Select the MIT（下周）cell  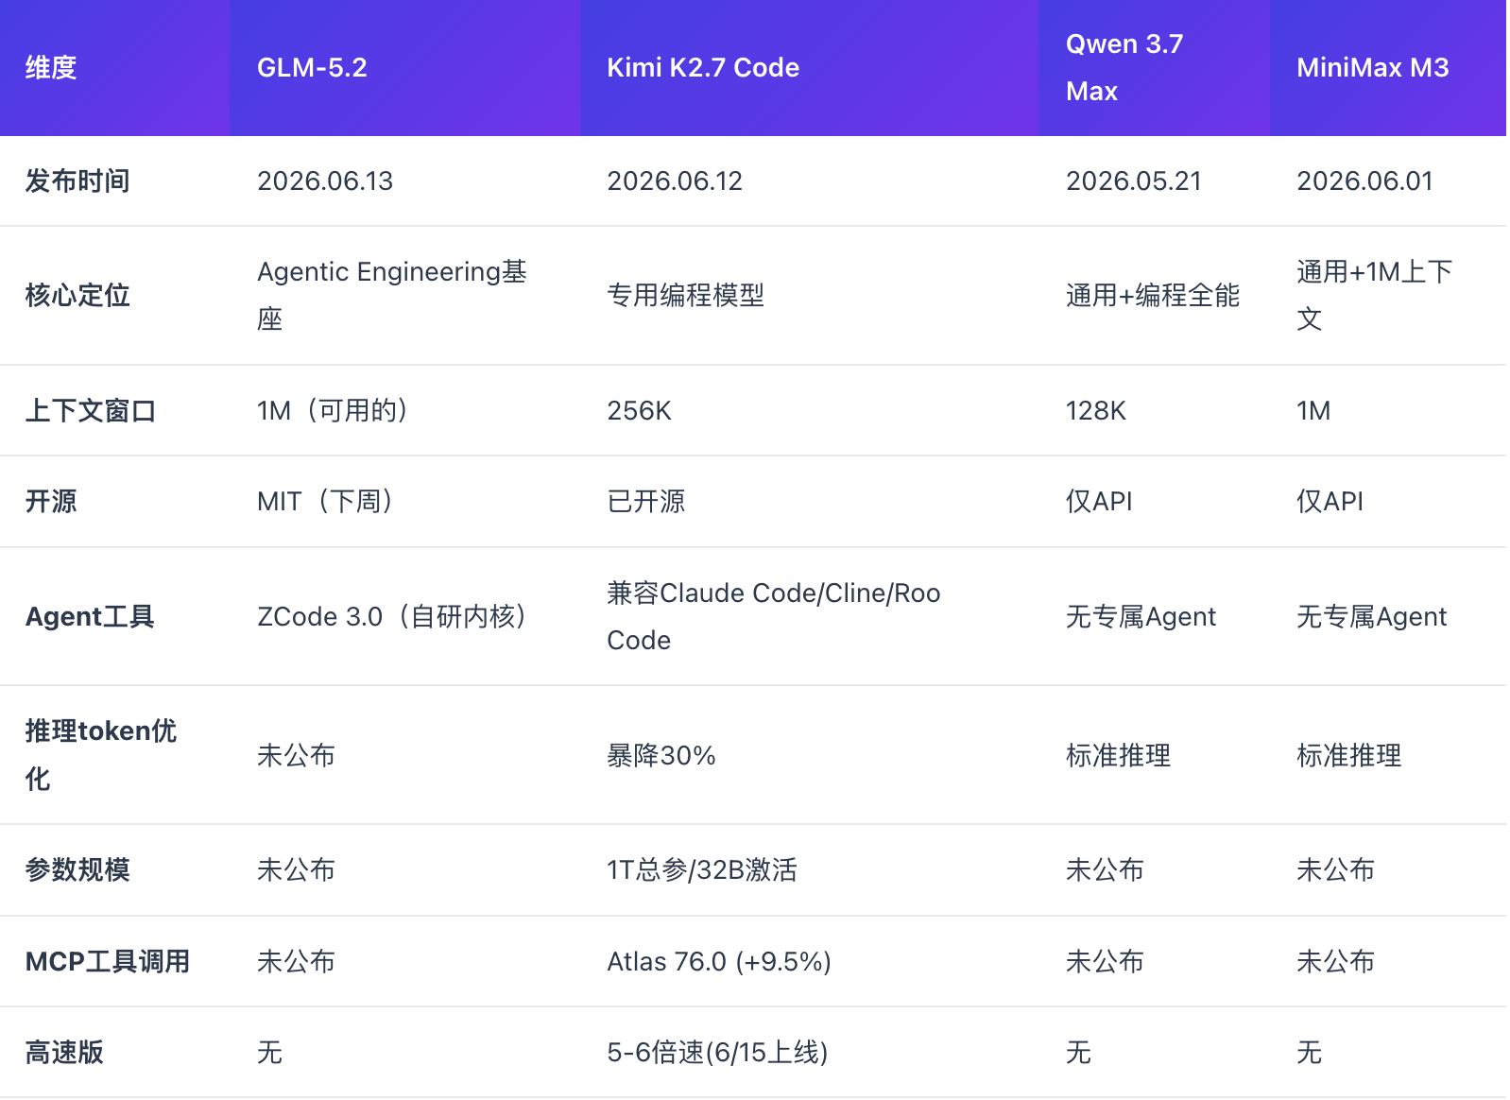325,502
